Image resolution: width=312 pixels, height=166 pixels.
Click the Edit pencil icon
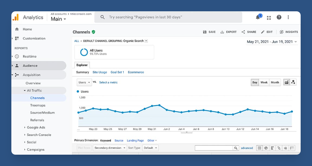point(263,32)
